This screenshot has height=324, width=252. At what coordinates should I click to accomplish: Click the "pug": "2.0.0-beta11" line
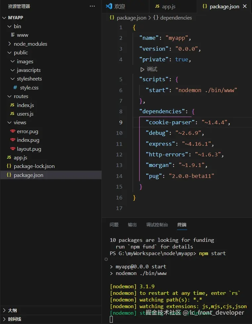click(x=180, y=176)
